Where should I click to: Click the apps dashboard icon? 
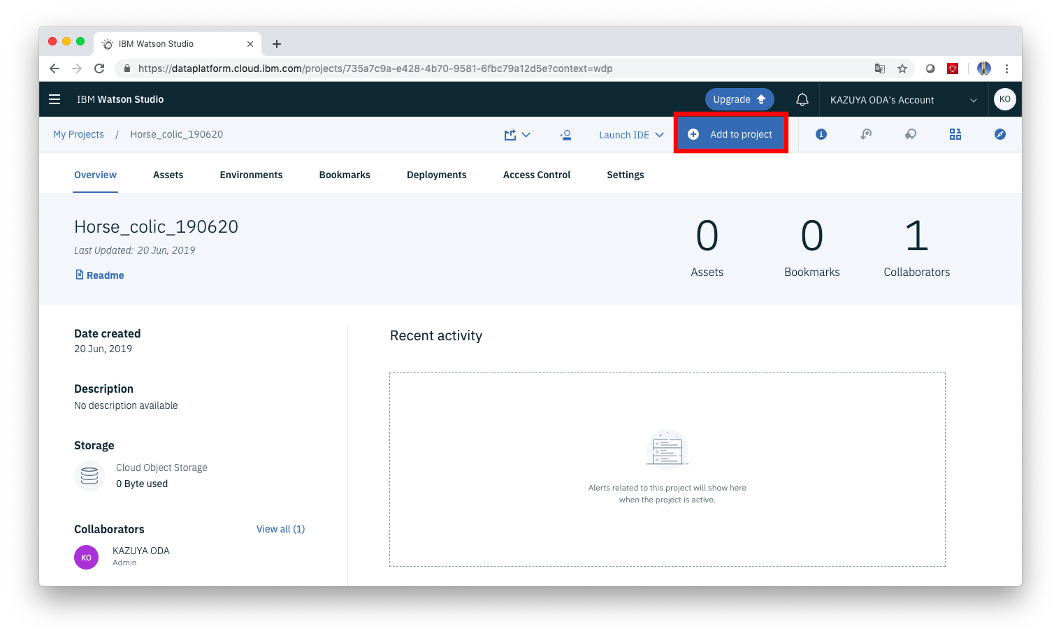point(955,133)
